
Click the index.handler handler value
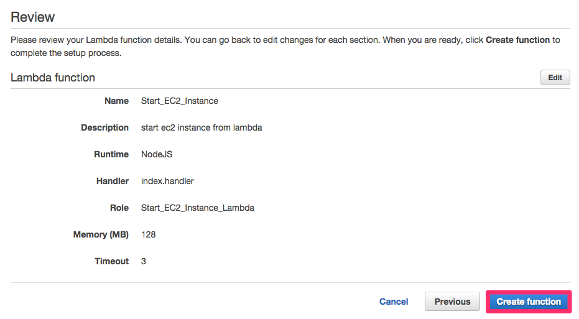167,181
